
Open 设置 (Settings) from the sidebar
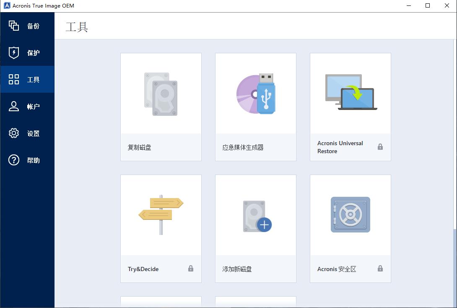click(x=27, y=133)
